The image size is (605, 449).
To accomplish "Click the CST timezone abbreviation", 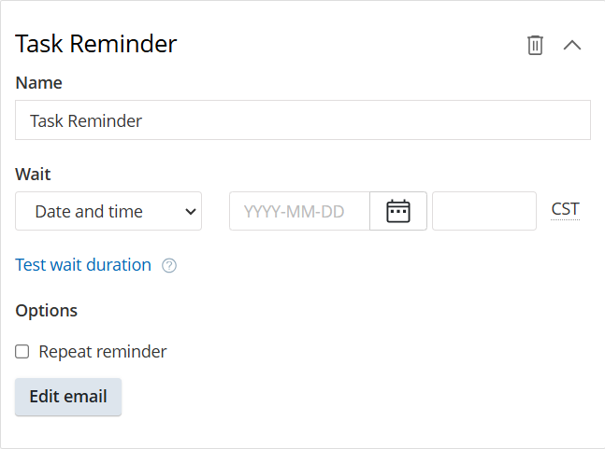I will pyautogui.click(x=565, y=209).
